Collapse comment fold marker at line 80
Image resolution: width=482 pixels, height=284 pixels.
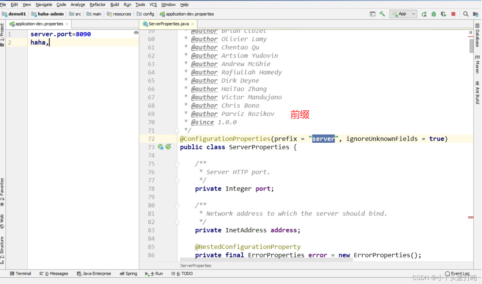(x=177, y=205)
